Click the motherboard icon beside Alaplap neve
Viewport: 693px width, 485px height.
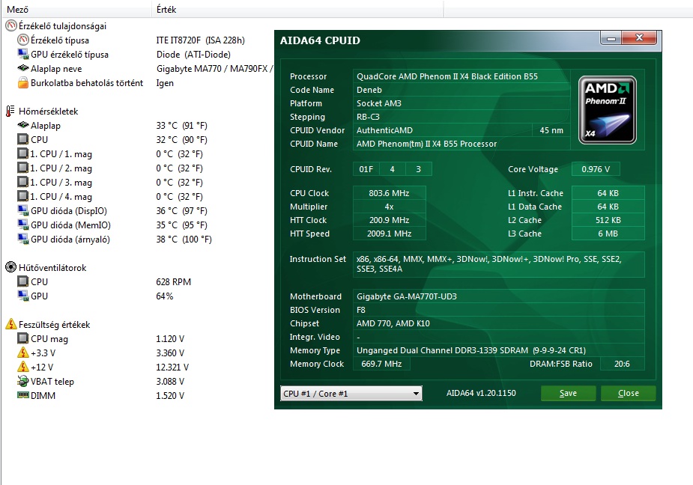pyautogui.click(x=22, y=68)
